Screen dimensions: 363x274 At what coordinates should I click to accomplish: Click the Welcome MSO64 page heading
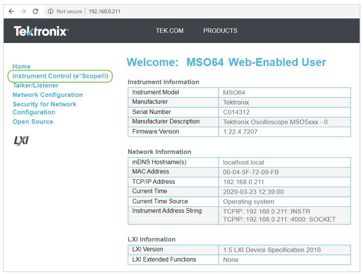click(226, 62)
